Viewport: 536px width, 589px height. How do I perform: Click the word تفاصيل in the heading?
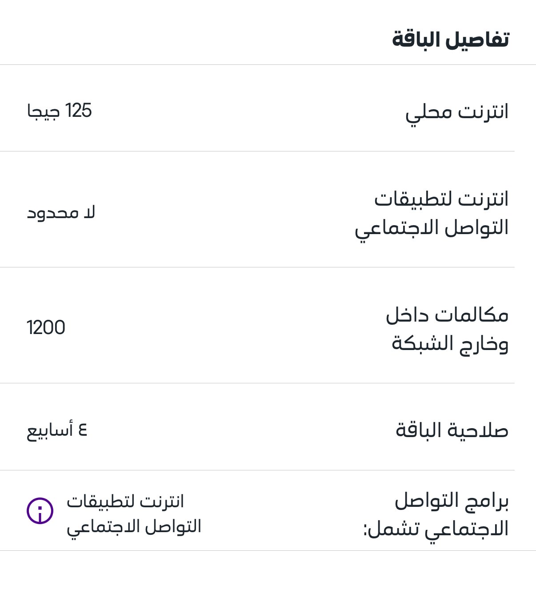click(478, 40)
